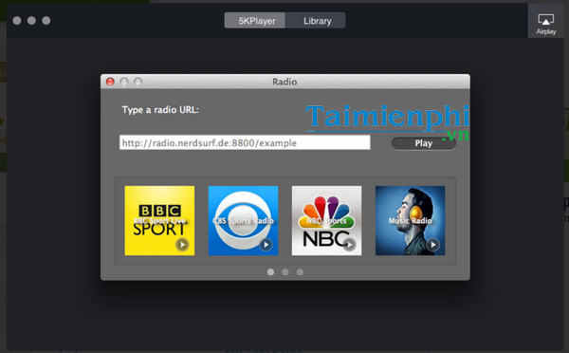This screenshot has height=353, width=569.
Task: Click the radio URL input field
Action: pos(245,142)
